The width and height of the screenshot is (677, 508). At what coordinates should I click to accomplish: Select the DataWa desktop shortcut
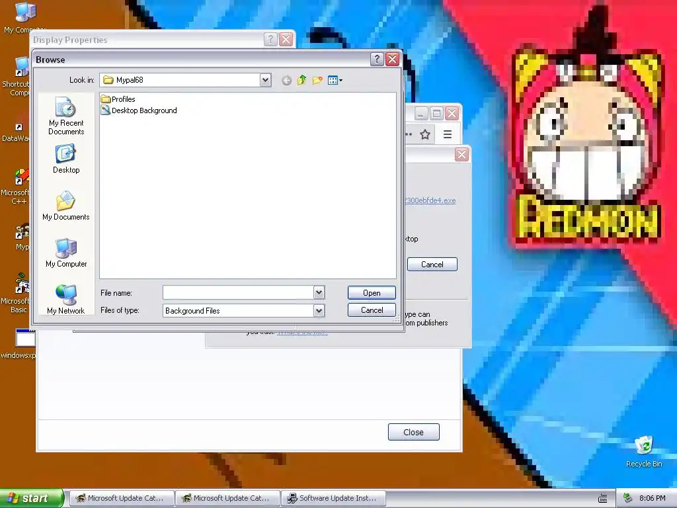tap(16, 132)
